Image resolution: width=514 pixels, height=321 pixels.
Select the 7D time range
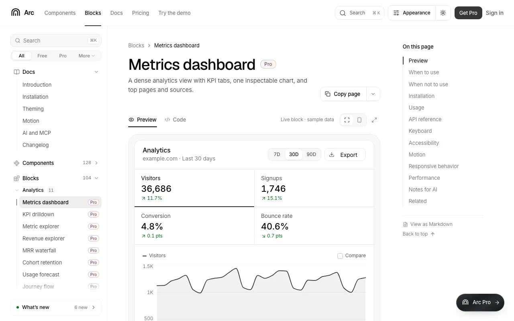[x=277, y=154]
